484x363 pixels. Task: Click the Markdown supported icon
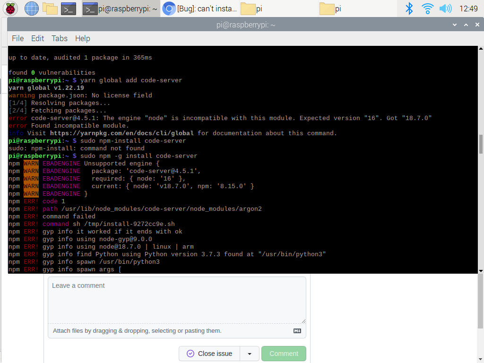(297, 331)
